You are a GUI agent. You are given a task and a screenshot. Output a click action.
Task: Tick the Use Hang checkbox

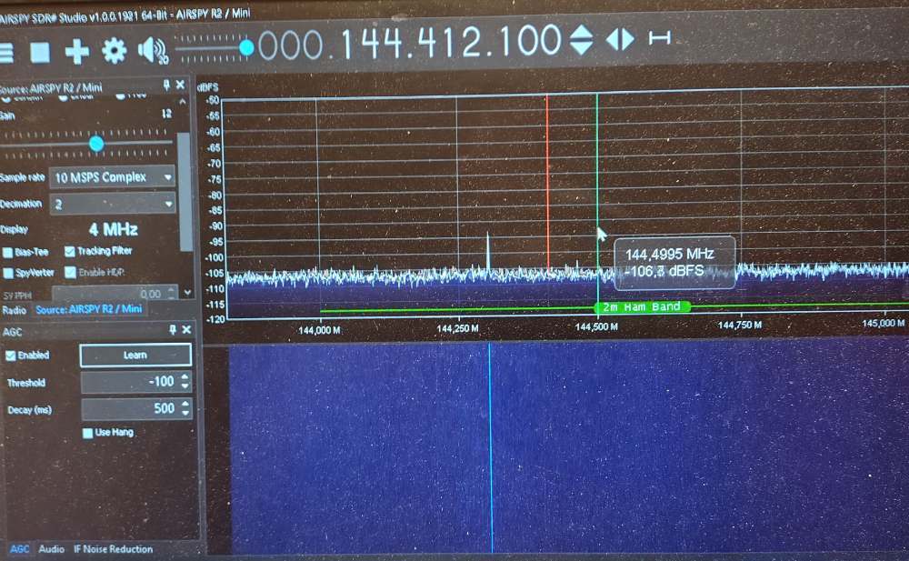(x=88, y=433)
